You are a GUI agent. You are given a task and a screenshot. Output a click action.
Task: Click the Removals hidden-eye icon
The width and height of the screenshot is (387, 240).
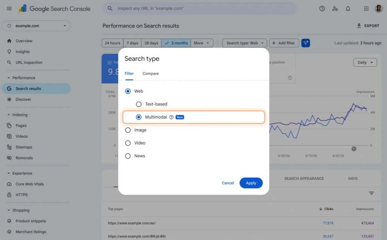[9, 158]
